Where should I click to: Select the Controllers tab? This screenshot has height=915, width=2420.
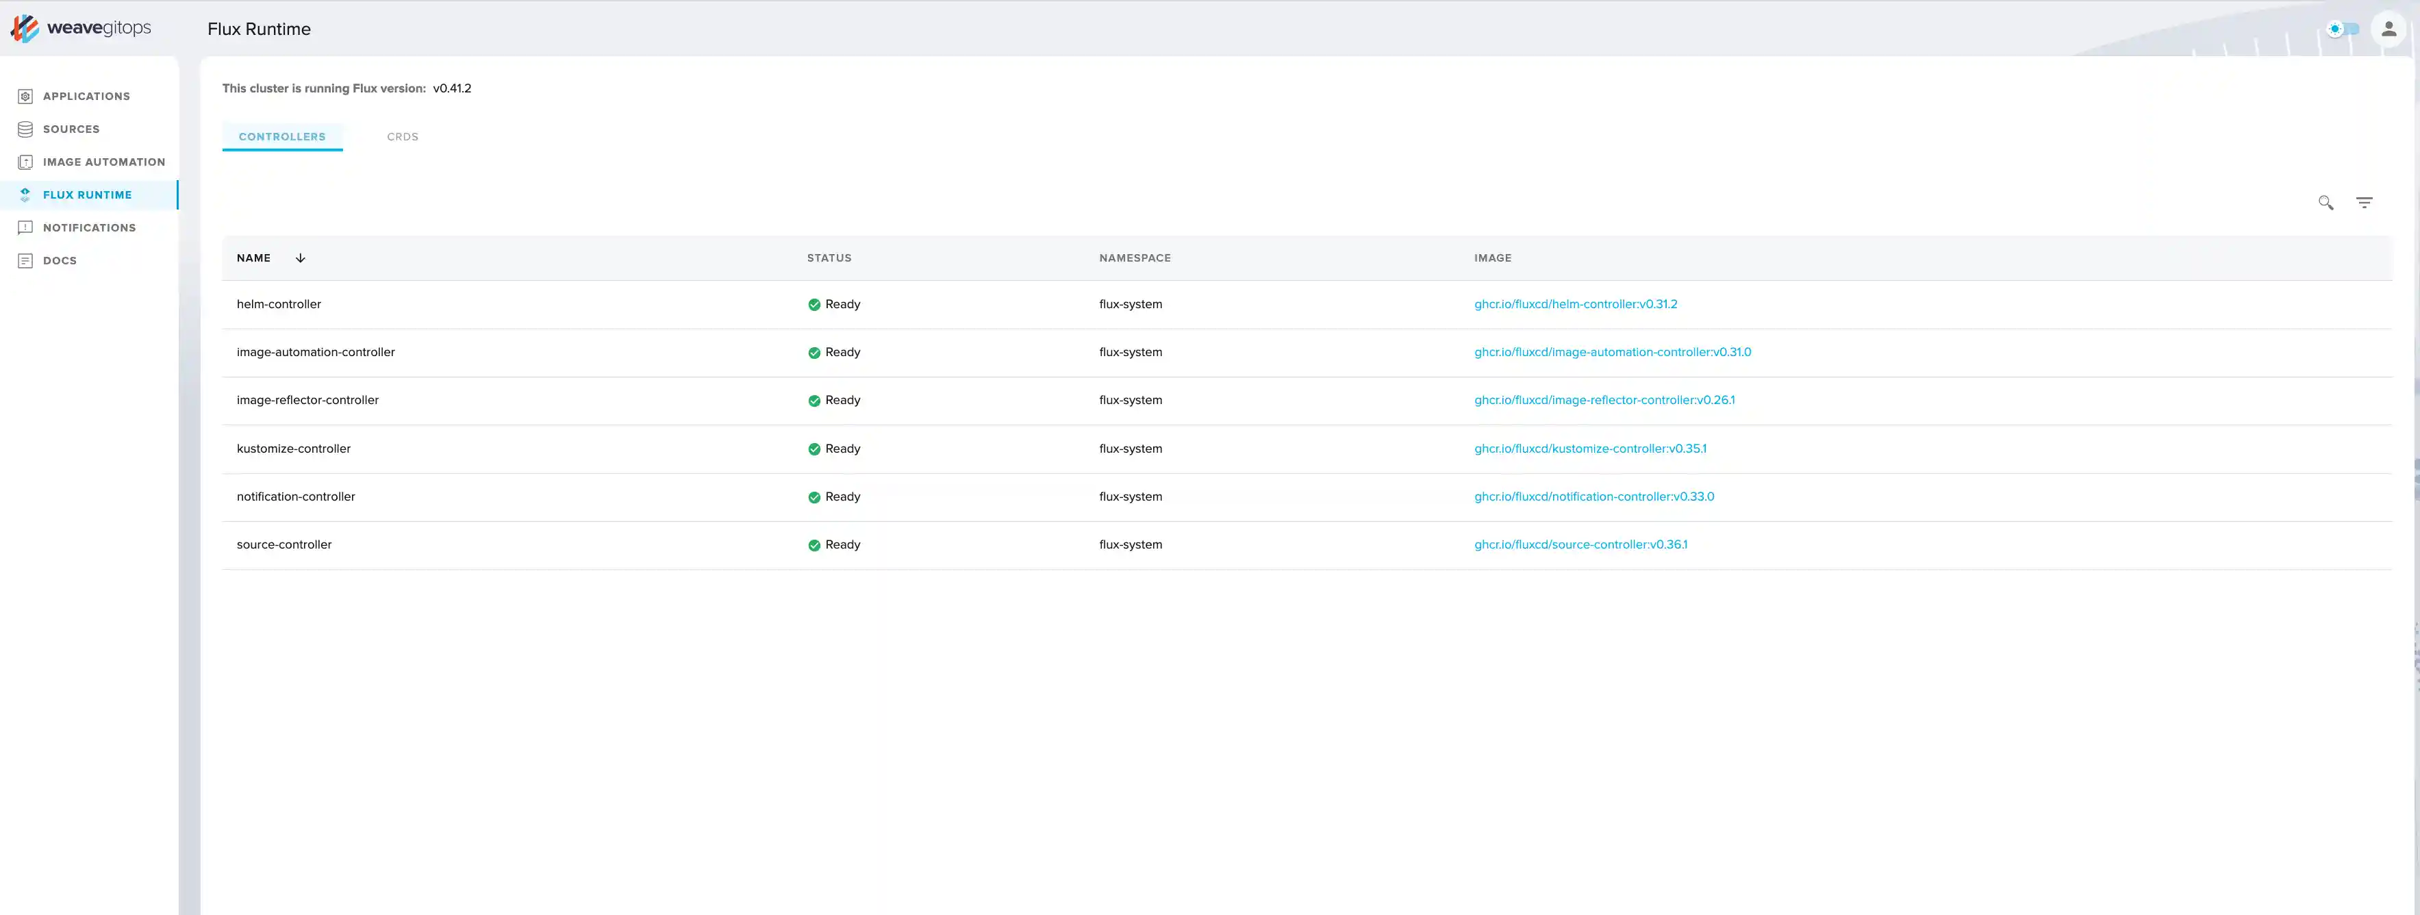coord(282,136)
